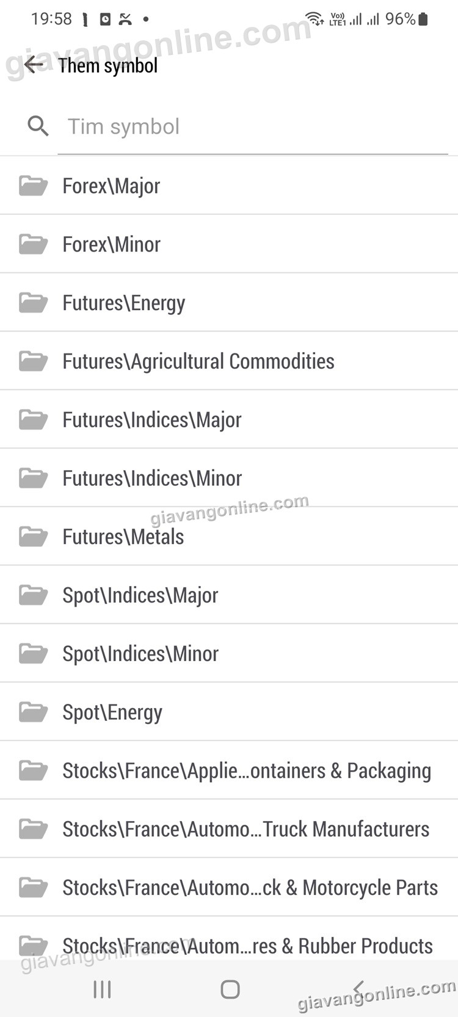Tap the search magnifier icon
Viewport: 458px width, 1017px height.
pos(38,126)
